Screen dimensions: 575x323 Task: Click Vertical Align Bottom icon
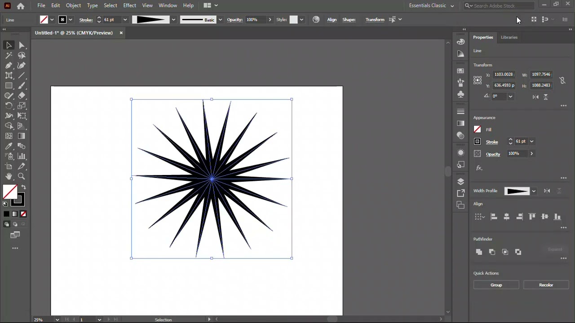click(557, 217)
